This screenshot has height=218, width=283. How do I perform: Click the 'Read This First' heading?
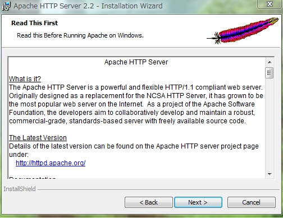(x=35, y=23)
